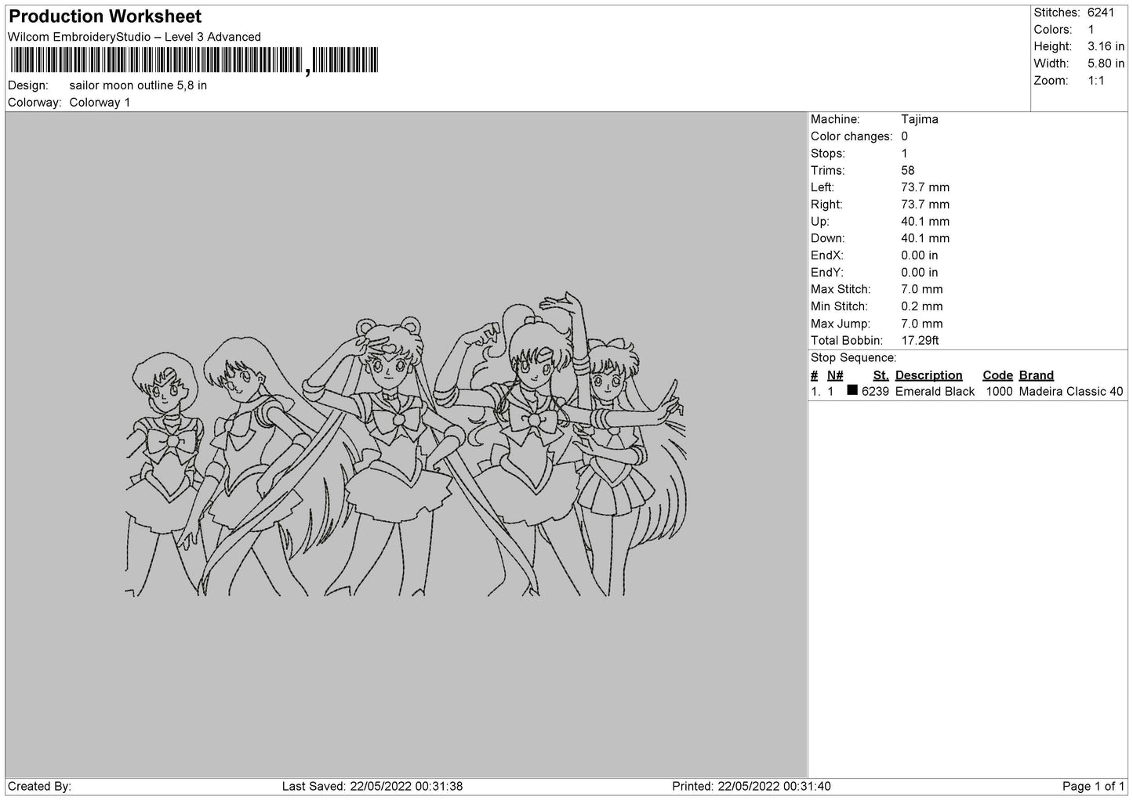This screenshot has height=800, width=1133.
Task: Click the "Brand" column header
Action: click(1036, 375)
